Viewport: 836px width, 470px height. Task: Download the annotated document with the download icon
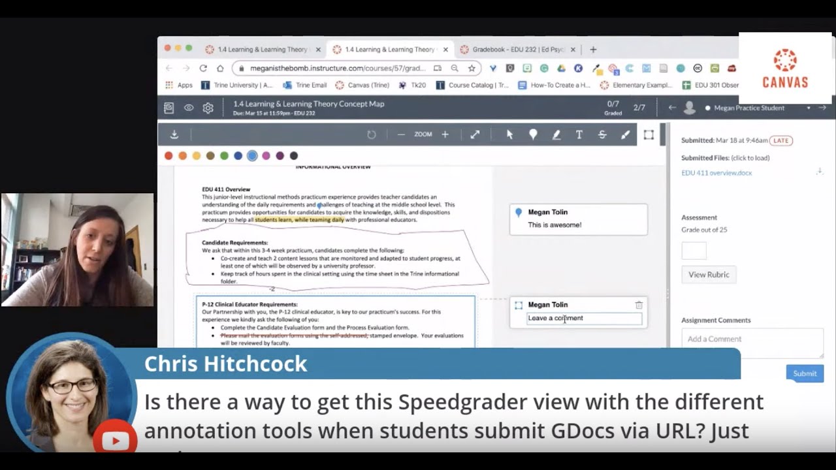[x=174, y=134]
